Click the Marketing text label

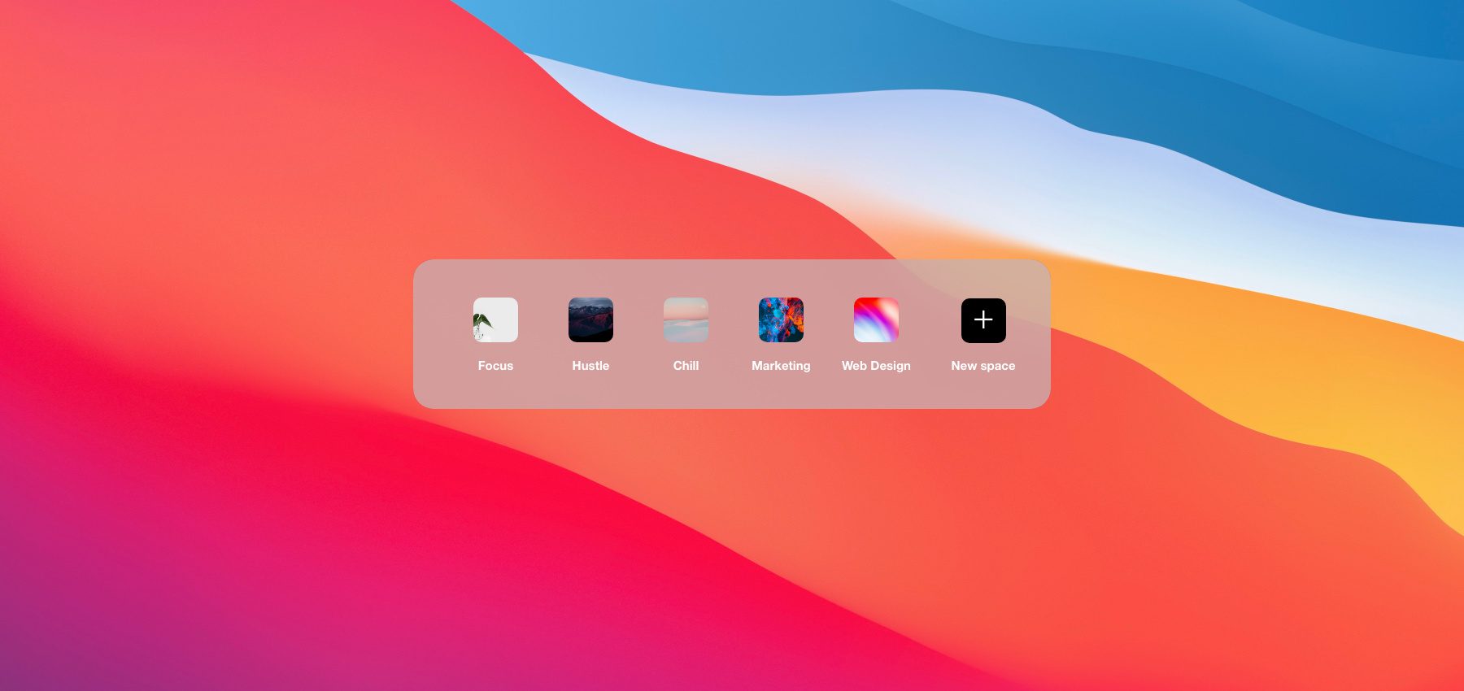[x=781, y=366]
